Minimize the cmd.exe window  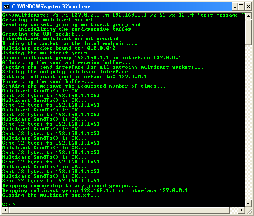click(x=235, y=6)
